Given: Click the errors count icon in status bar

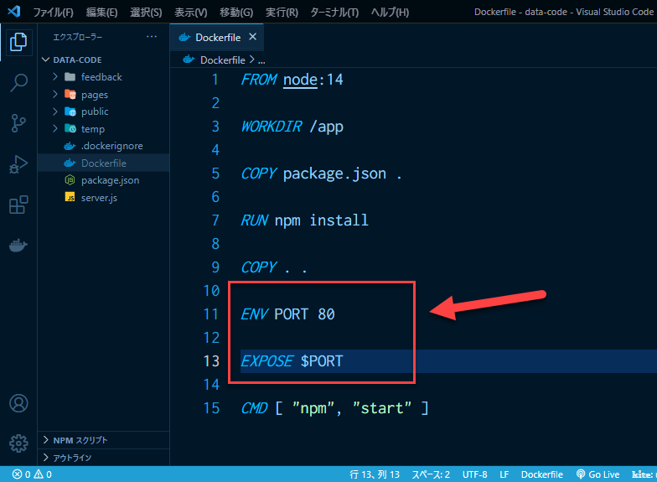Looking at the screenshot, I should [21, 474].
